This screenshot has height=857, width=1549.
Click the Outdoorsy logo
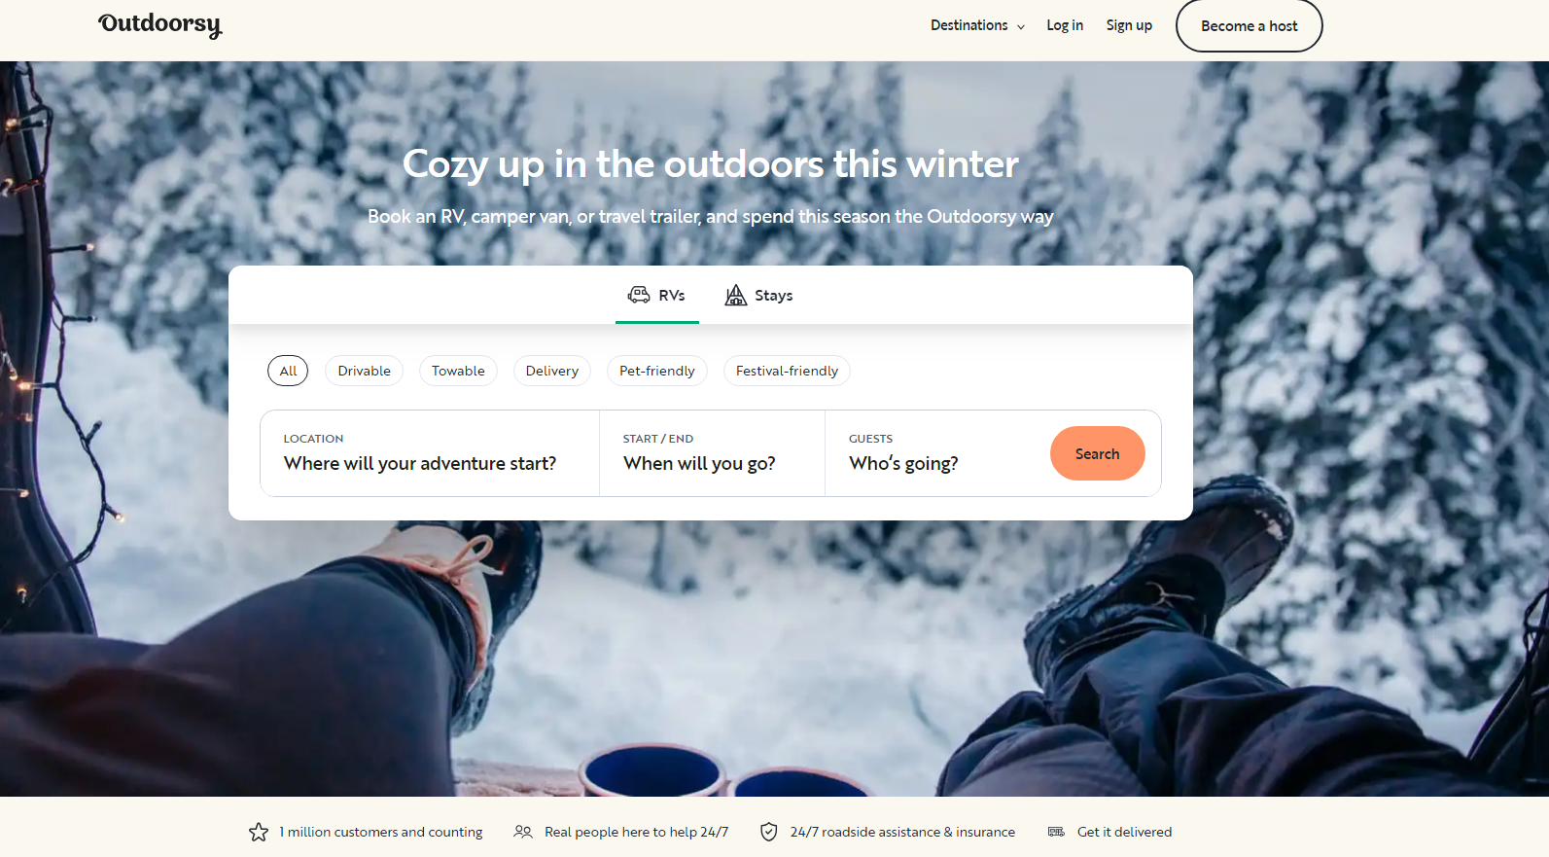[x=160, y=25]
